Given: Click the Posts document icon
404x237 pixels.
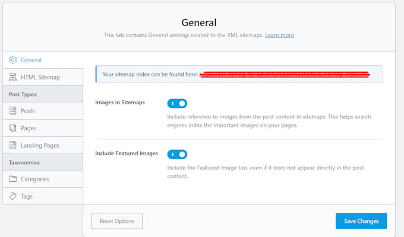Looking at the screenshot, I should (x=12, y=111).
